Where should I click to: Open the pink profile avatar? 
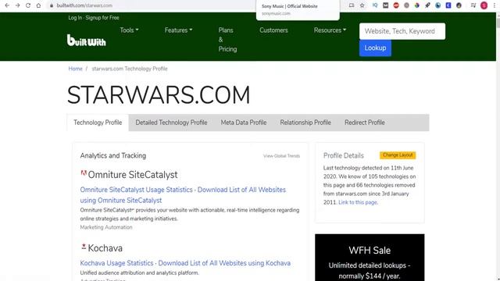[x=484, y=5]
